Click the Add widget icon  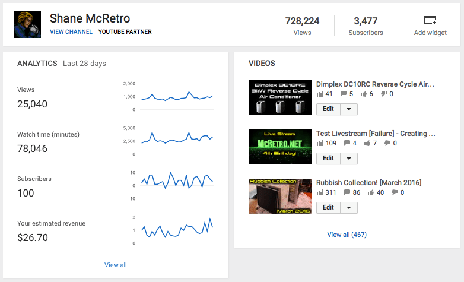(x=430, y=20)
